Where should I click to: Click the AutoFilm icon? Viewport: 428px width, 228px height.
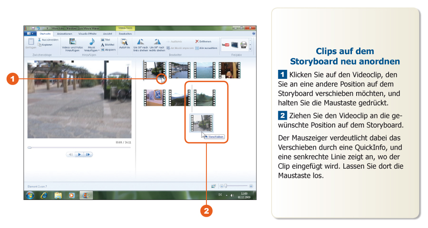pos(125,44)
